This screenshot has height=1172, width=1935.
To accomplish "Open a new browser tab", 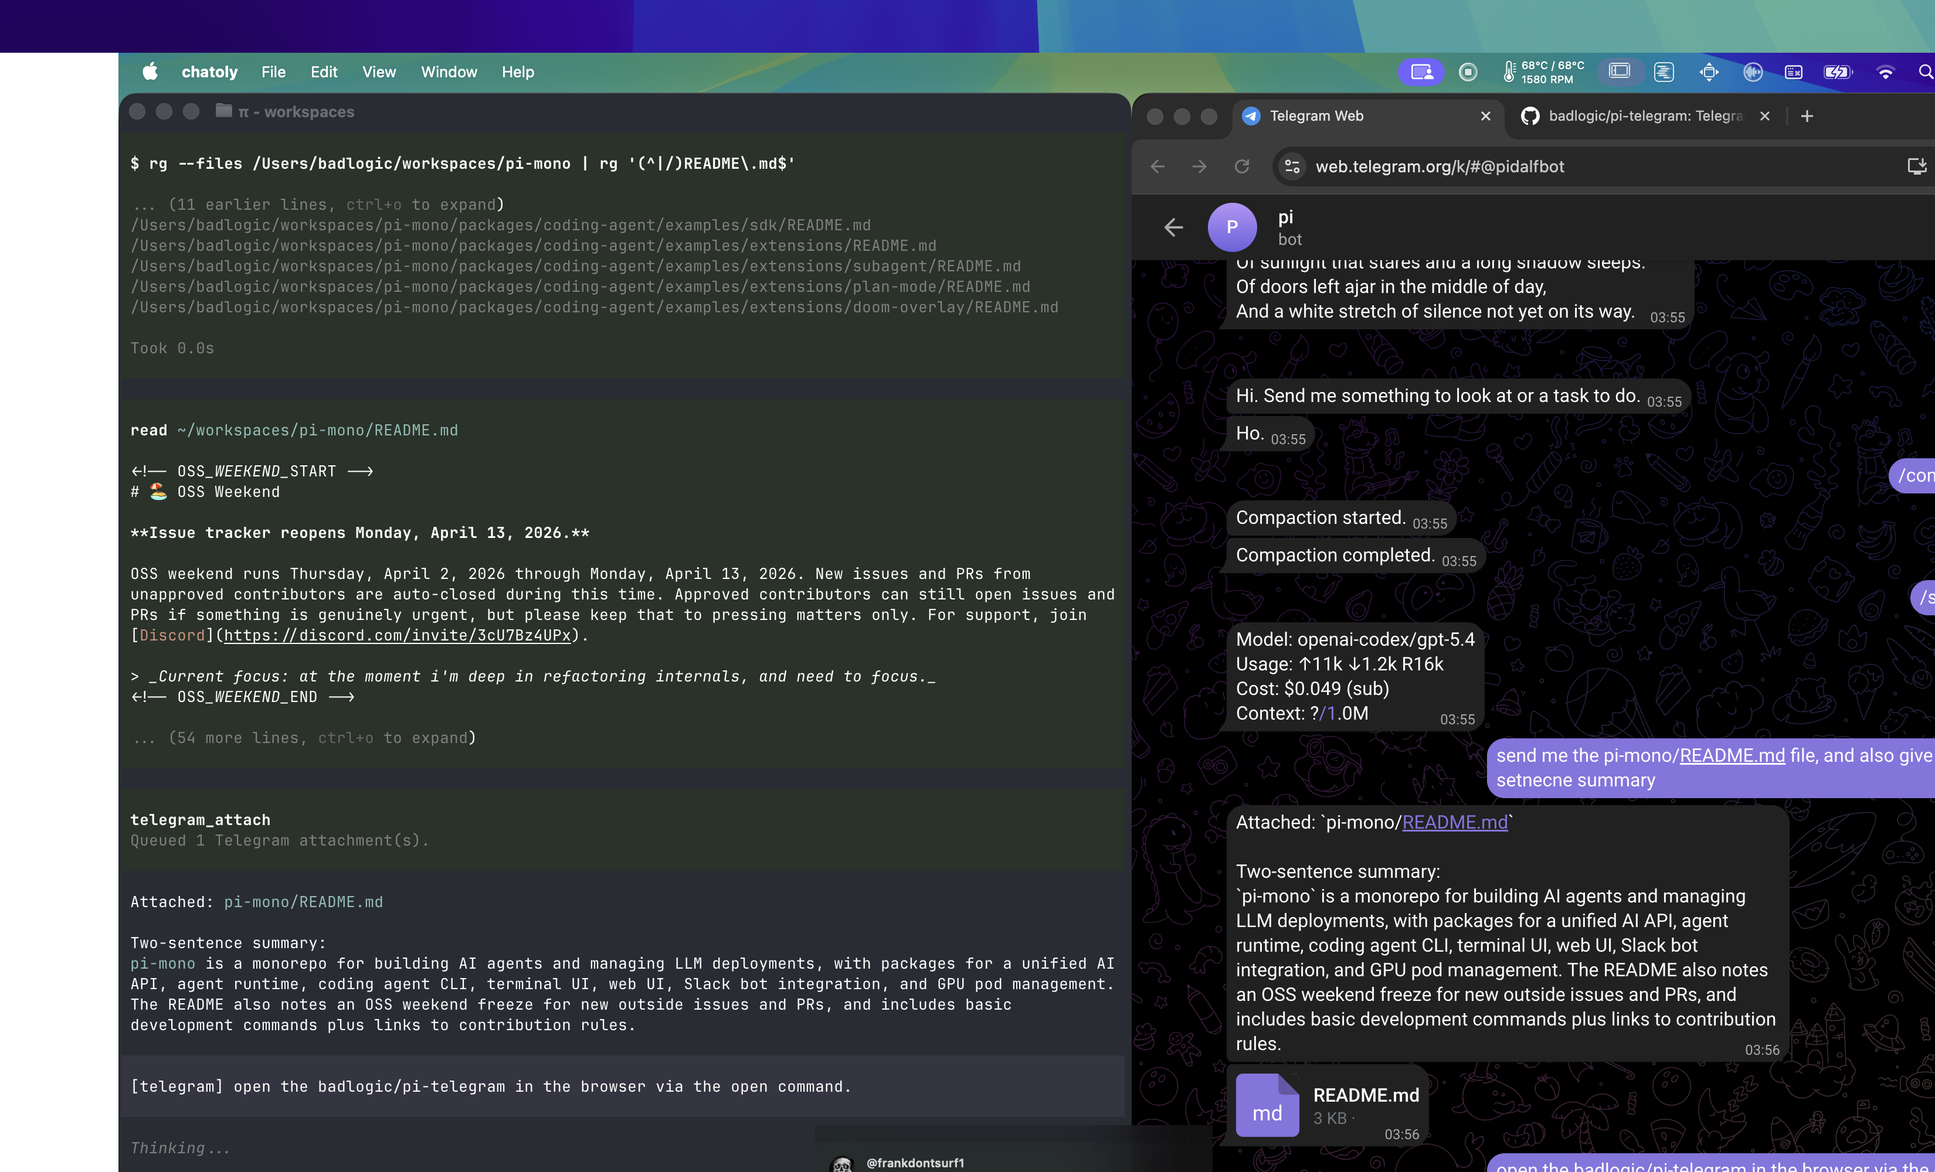I will [1807, 116].
